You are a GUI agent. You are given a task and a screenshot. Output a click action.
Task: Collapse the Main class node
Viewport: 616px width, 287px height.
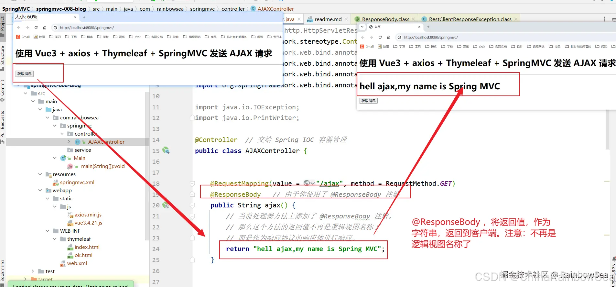coord(55,158)
